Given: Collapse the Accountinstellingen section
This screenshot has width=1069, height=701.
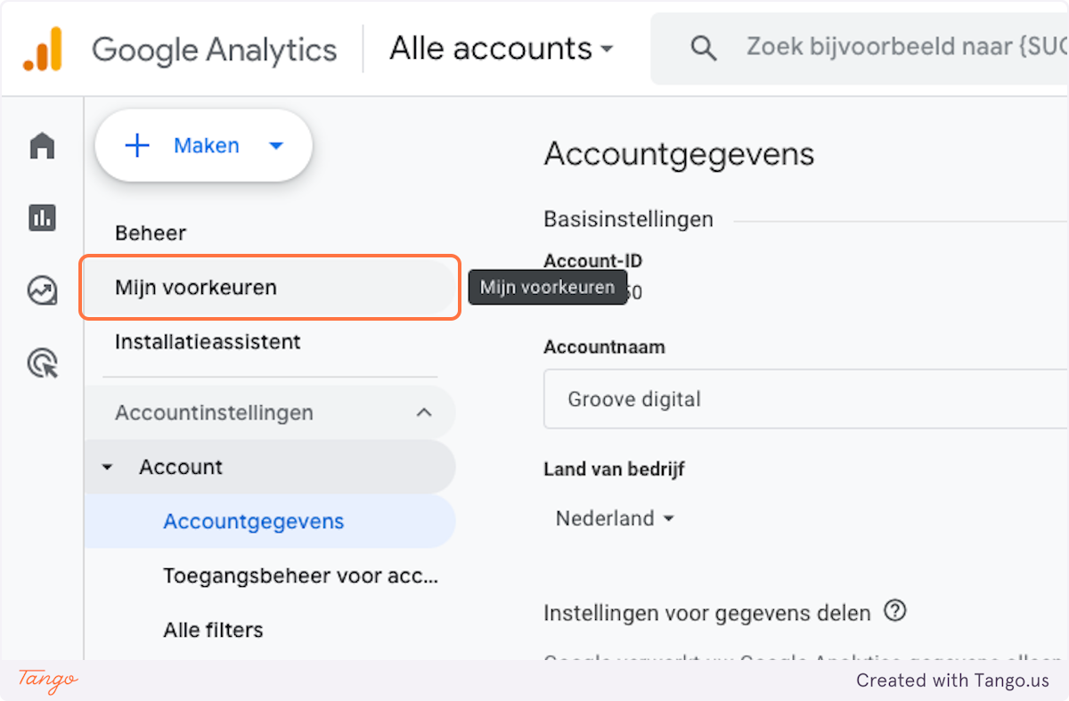Looking at the screenshot, I should coord(426,412).
